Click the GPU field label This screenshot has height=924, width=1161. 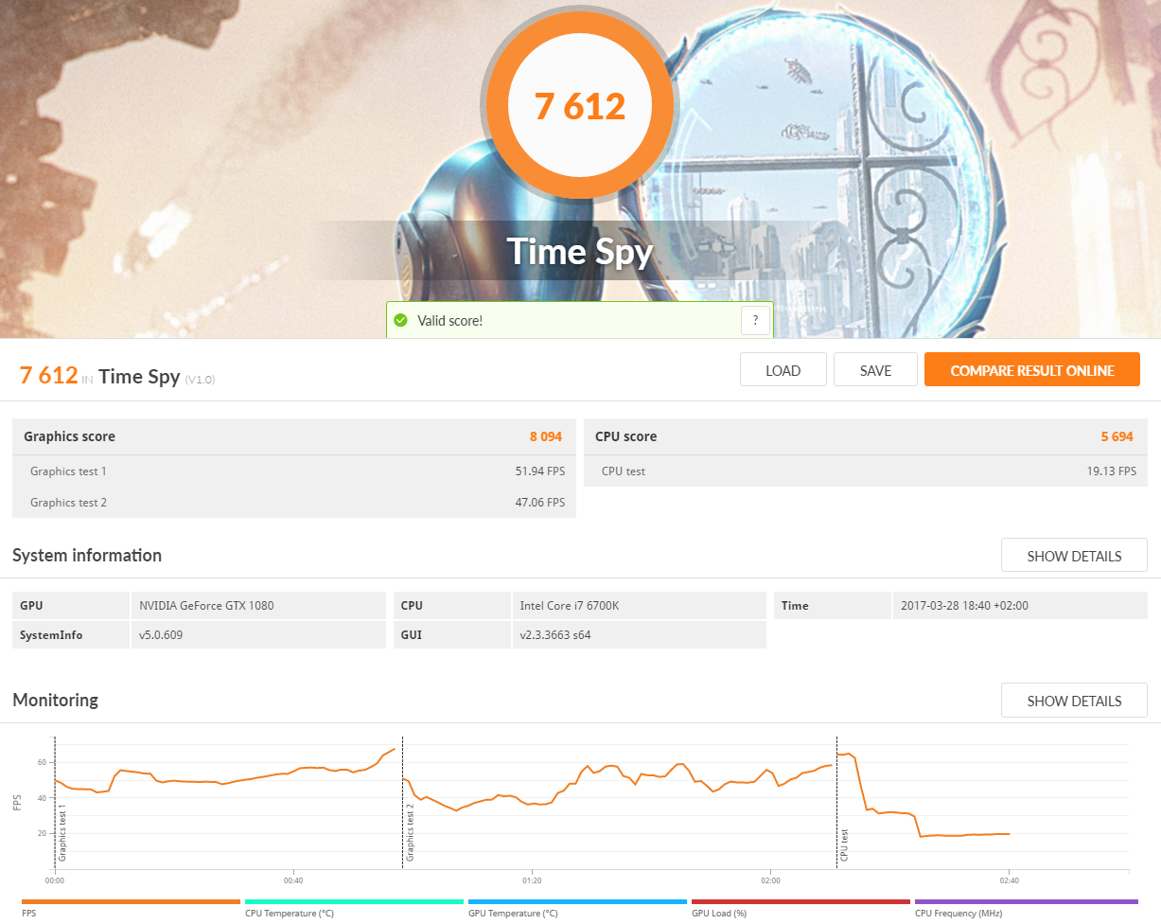[x=31, y=606]
